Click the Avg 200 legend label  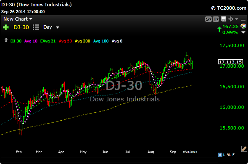[x=82, y=41]
